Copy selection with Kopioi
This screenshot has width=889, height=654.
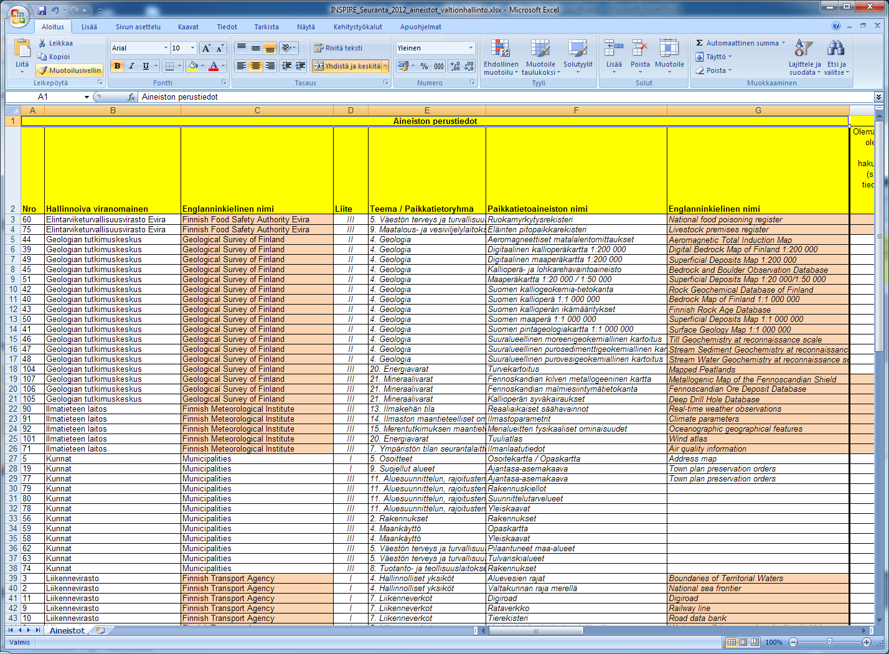coord(54,57)
